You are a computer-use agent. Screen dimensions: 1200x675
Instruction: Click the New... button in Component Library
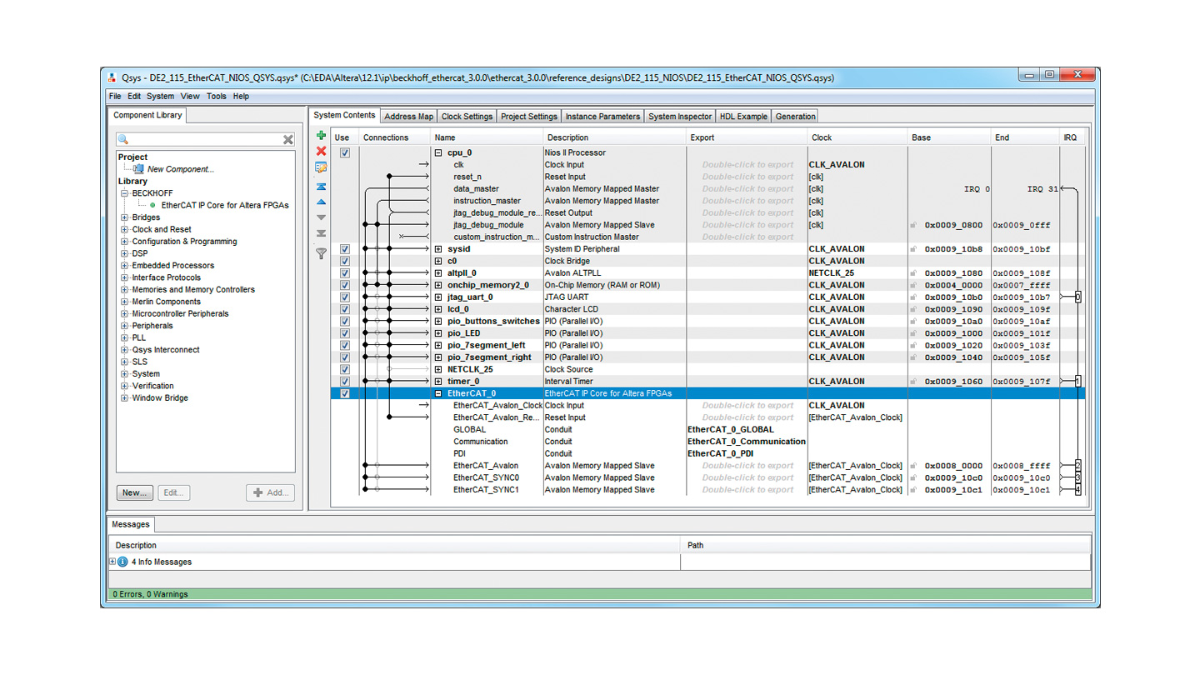click(134, 492)
